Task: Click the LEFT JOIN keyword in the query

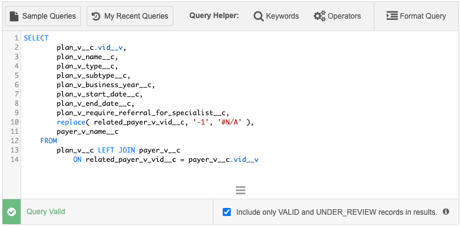Action: pyautogui.click(x=117, y=150)
